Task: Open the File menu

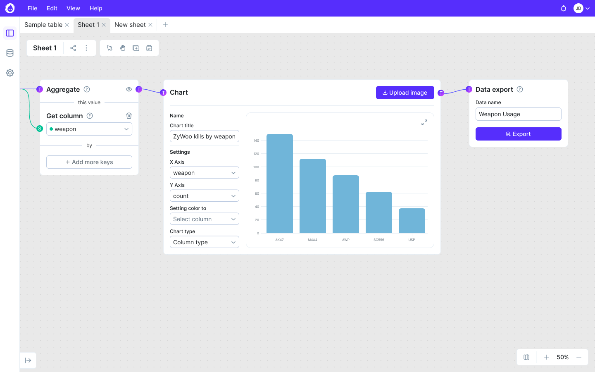Action: pos(32,8)
